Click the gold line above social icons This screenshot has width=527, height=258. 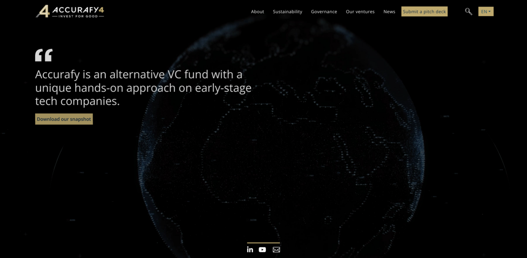click(x=263, y=243)
